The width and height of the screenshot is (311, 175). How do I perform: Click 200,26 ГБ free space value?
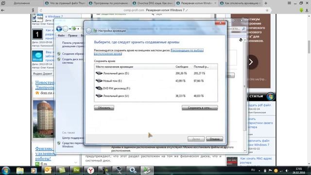pos(181,73)
